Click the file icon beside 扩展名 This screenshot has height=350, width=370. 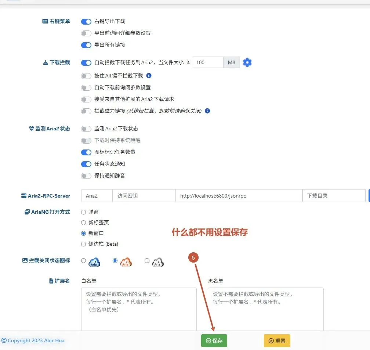coord(51,281)
